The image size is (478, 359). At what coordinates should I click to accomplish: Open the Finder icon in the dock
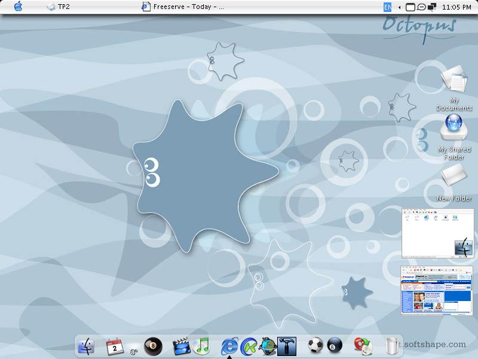pyautogui.click(x=86, y=346)
